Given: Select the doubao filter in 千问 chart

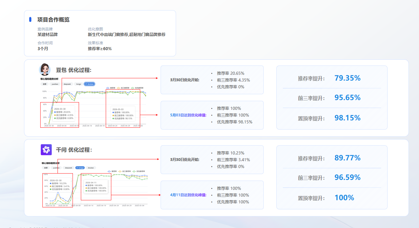Looking at the screenshot, I should click(x=91, y=168).
